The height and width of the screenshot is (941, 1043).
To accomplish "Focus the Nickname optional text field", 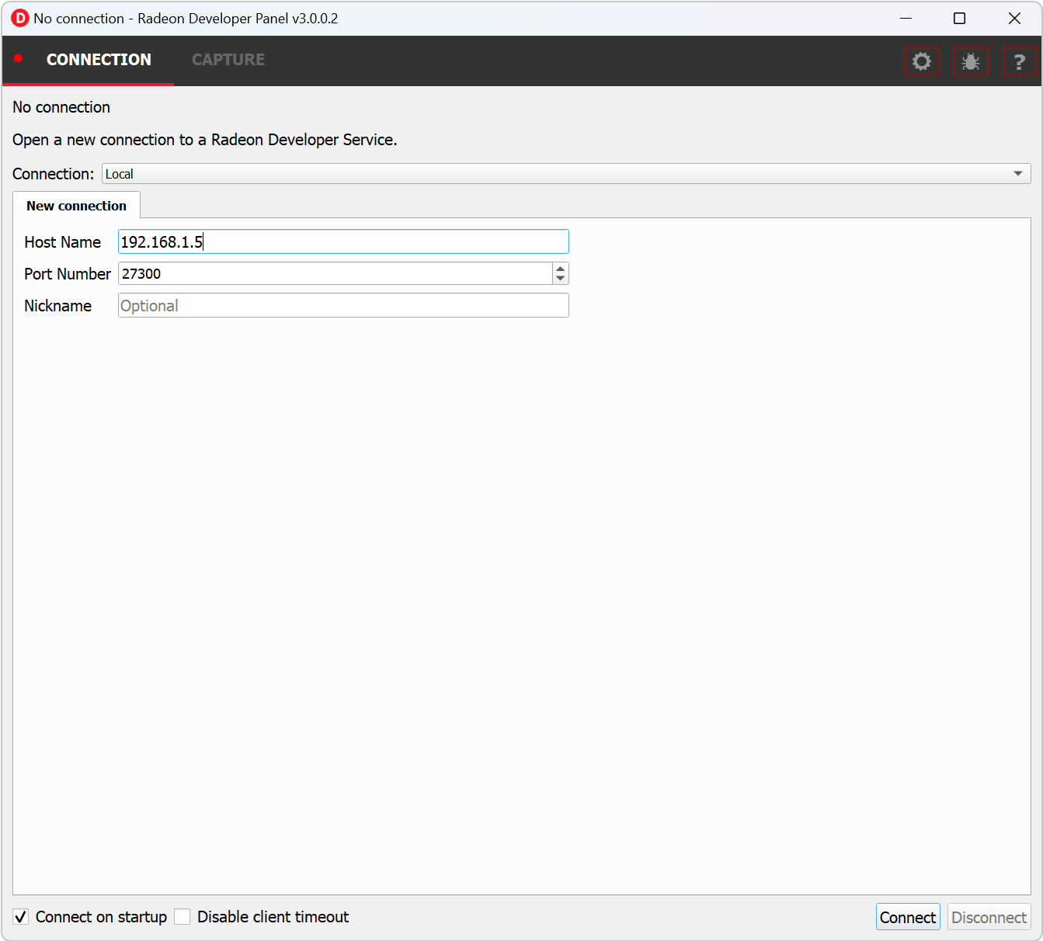I will click(x=343, y=306).
